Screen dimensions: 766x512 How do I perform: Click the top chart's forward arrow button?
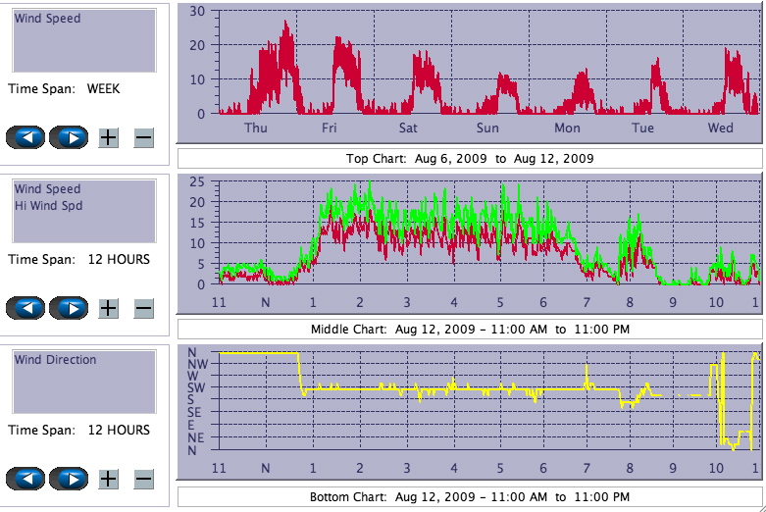[x=69, y=137]
